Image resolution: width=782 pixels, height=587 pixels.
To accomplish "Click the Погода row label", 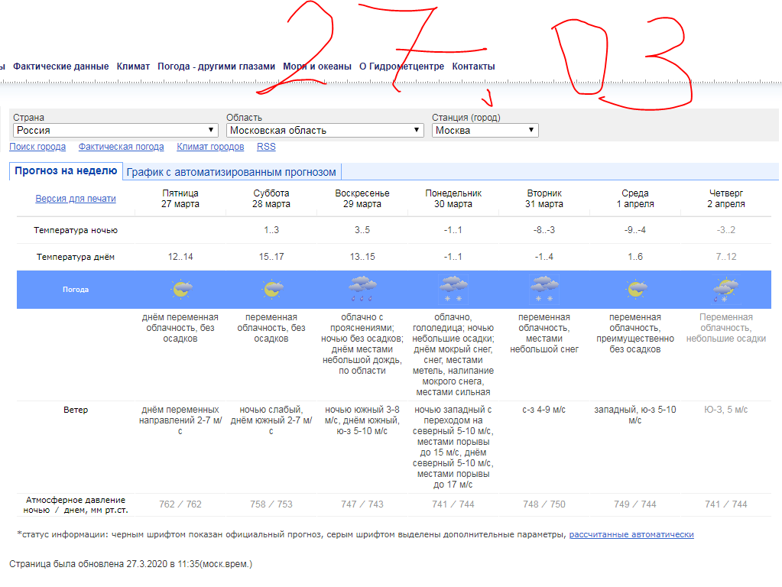I will click(76, 289).
